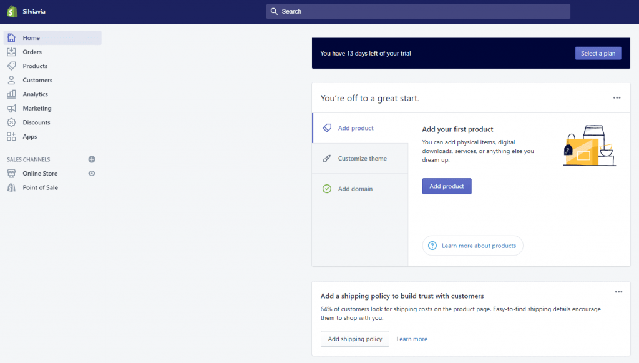The width and height of the screenshot is (639, 363).
Task: Click inside the Search field
Action: coord(418,11)
